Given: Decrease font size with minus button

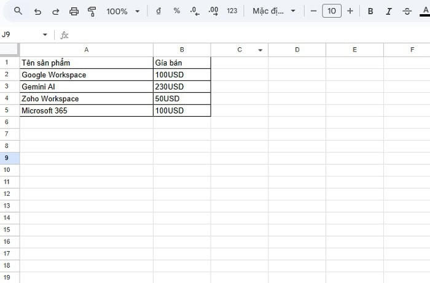Looking at the screenshot, I should coord(313,11).
